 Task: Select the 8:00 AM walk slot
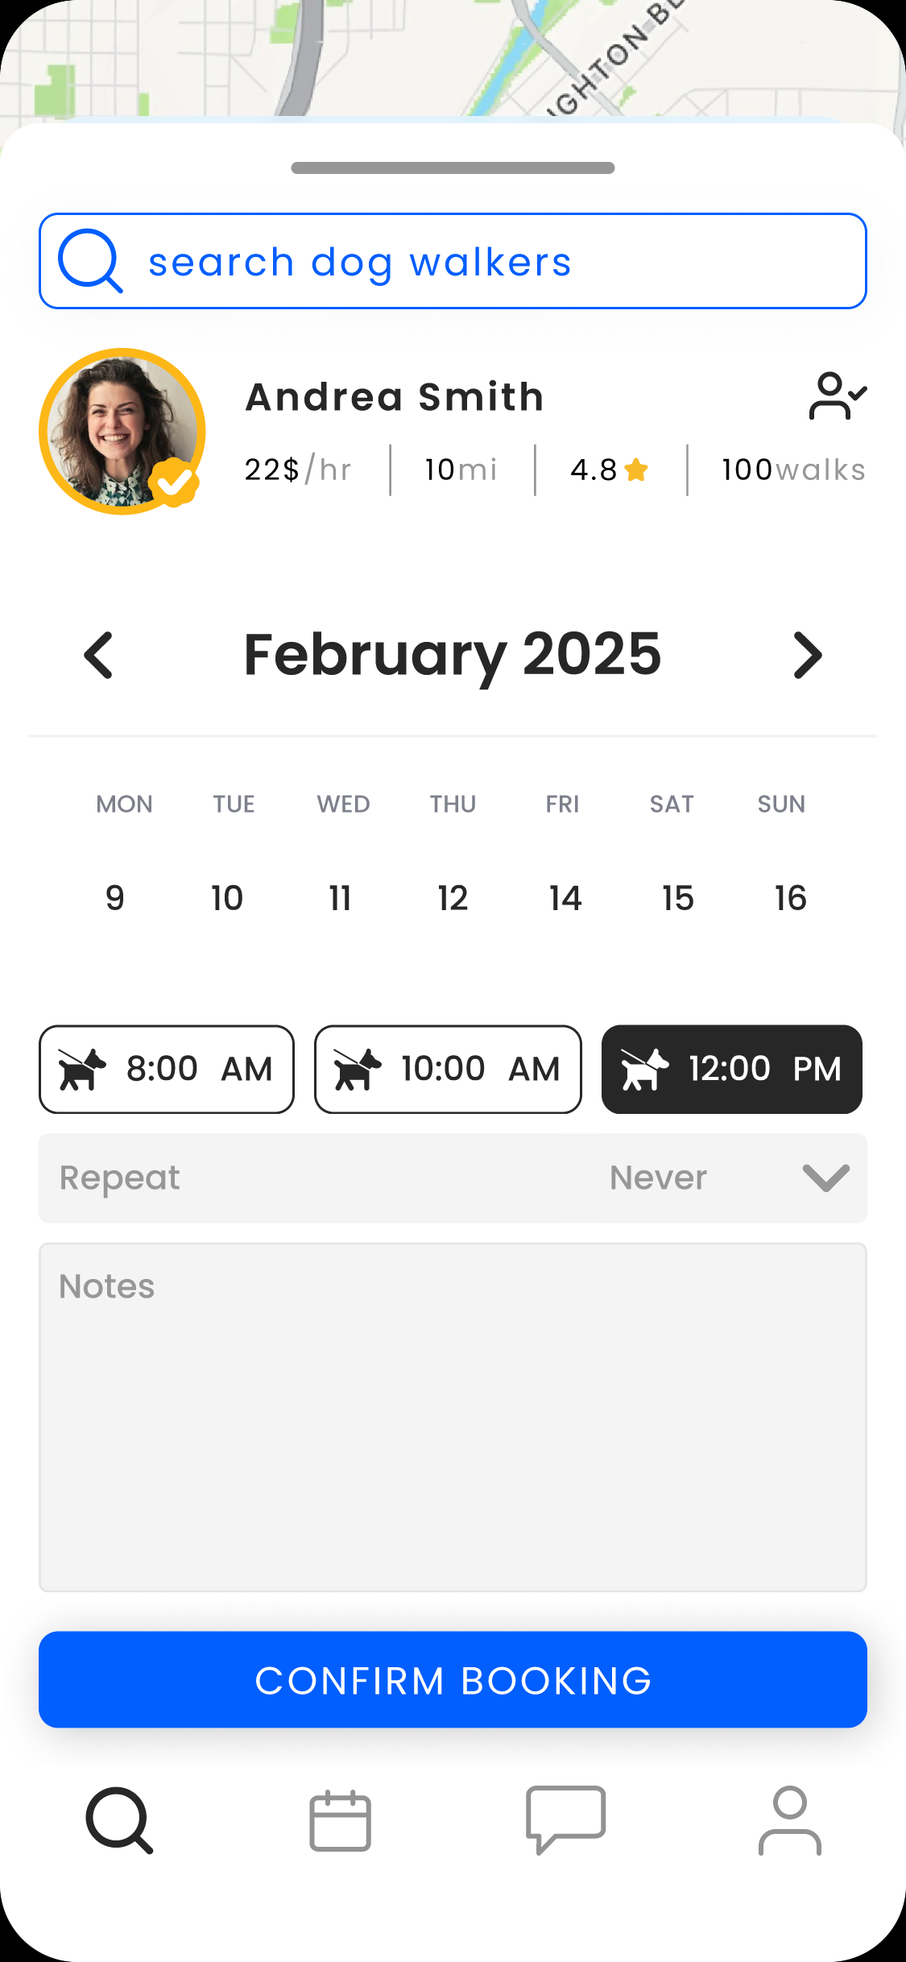[167, 1069]
